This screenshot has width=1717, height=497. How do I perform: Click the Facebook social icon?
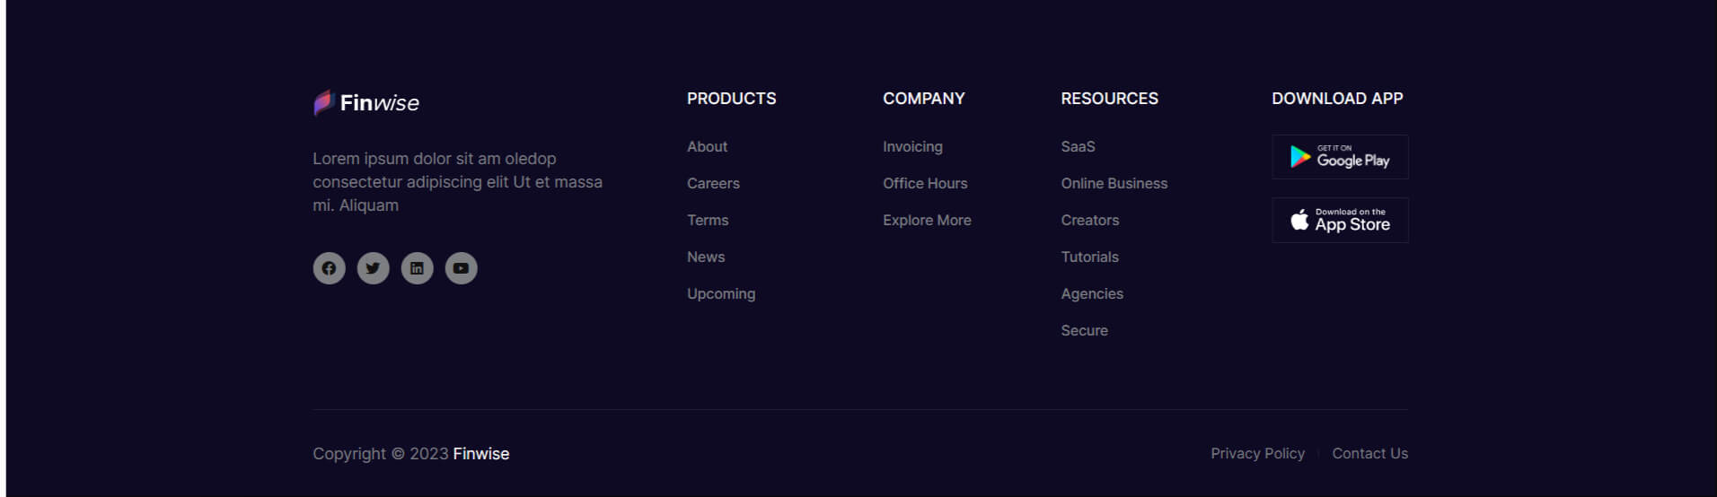[x=329, y=268]
